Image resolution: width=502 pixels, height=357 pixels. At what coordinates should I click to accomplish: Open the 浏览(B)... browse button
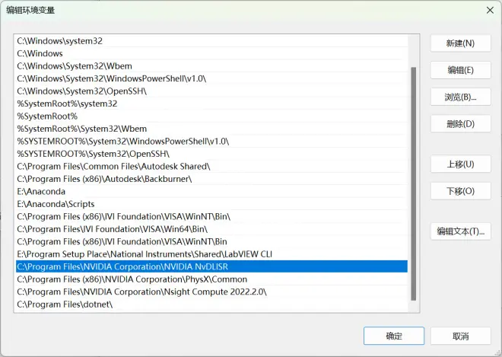460,97
